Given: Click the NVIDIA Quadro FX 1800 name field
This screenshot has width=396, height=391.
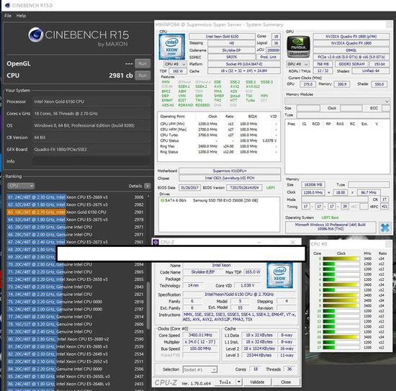Looking at the screenshot, I should [x=351, y=43].
